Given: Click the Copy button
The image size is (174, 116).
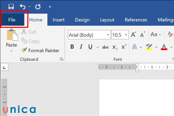Looking at the screenshot, I should point(30,41).
